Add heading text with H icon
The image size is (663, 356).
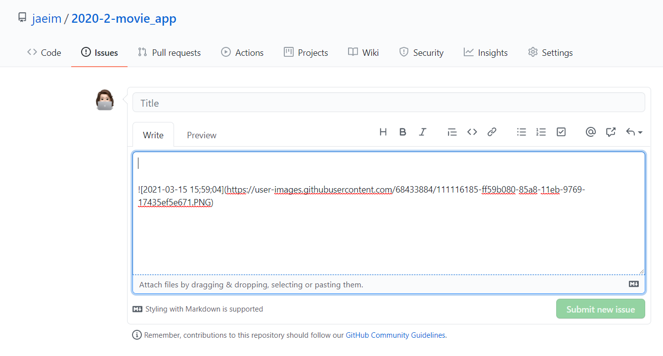click(x=383, y=132)
